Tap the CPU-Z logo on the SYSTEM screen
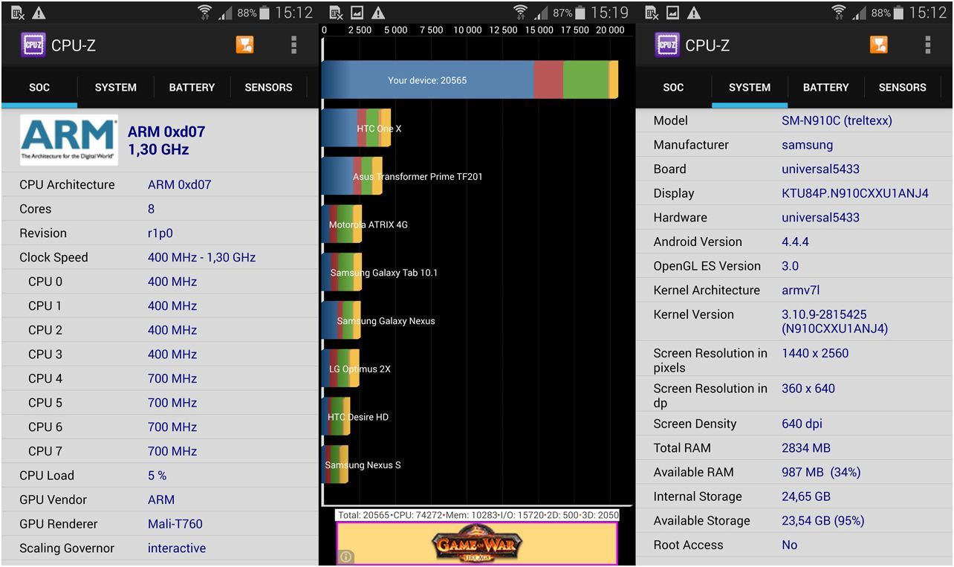Viewport: 954px width, 567px height. tap(667, 45)
